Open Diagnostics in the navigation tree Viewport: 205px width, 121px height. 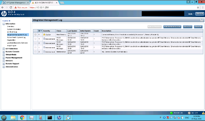pos(11,40)
